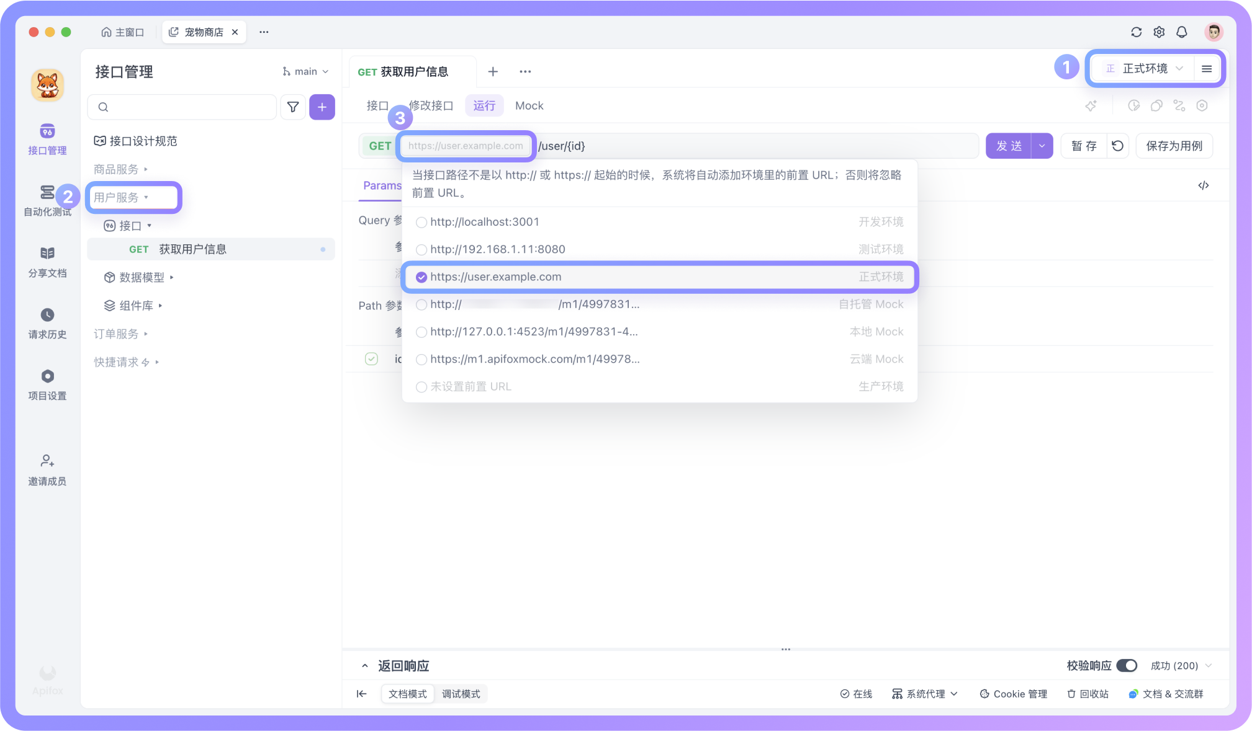Click the 邀请成员 icon
Screen dimensions: 1252x731
pyautogui.click(x=47, y=461)
